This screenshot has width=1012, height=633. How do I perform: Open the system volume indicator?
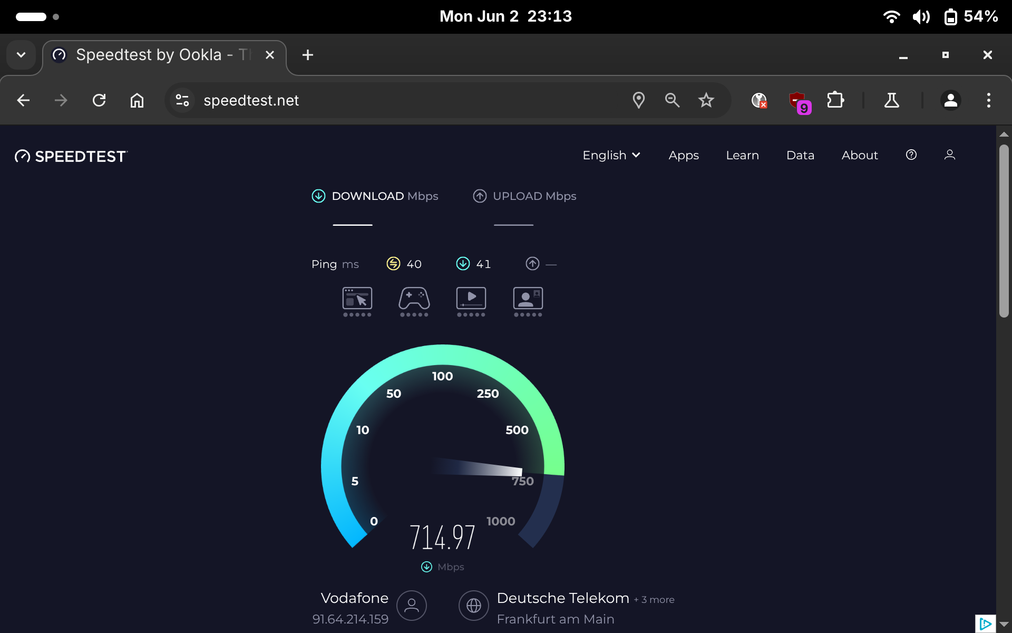click(x=921, y=16)
